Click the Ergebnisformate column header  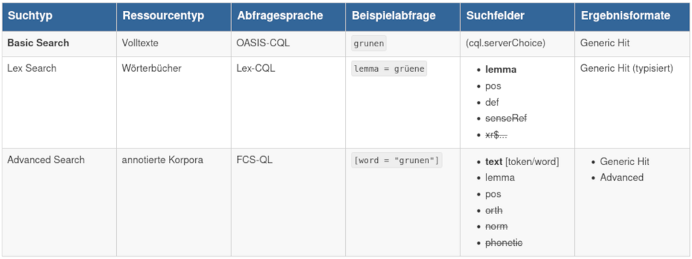[626, 16]
